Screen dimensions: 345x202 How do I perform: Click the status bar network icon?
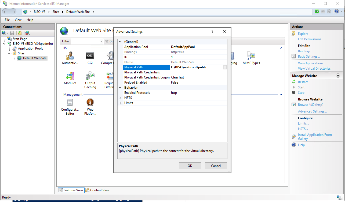(338, 197)
